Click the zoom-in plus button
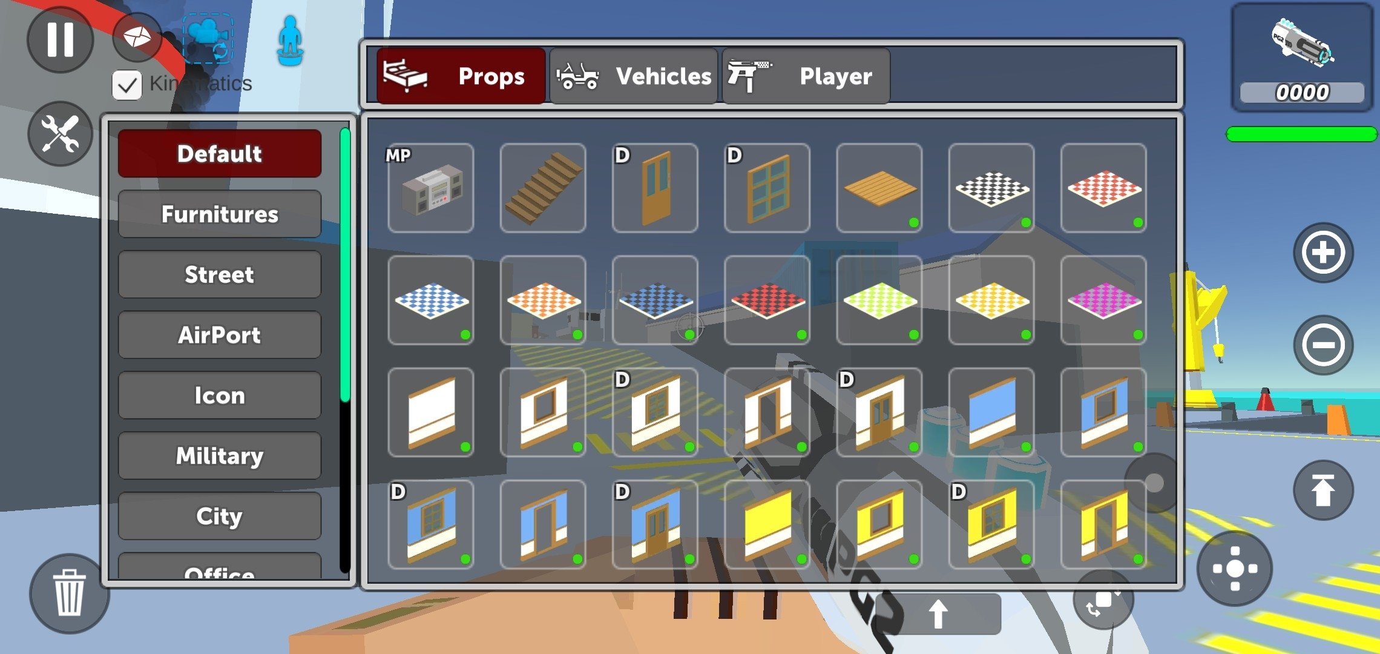Image resolution: width=1380 pixels, height=654 pixels. [x=1320, y=251]
